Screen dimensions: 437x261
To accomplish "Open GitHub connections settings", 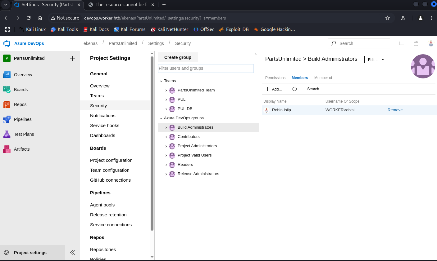I will pyautogui.click(x=110, y=180).
